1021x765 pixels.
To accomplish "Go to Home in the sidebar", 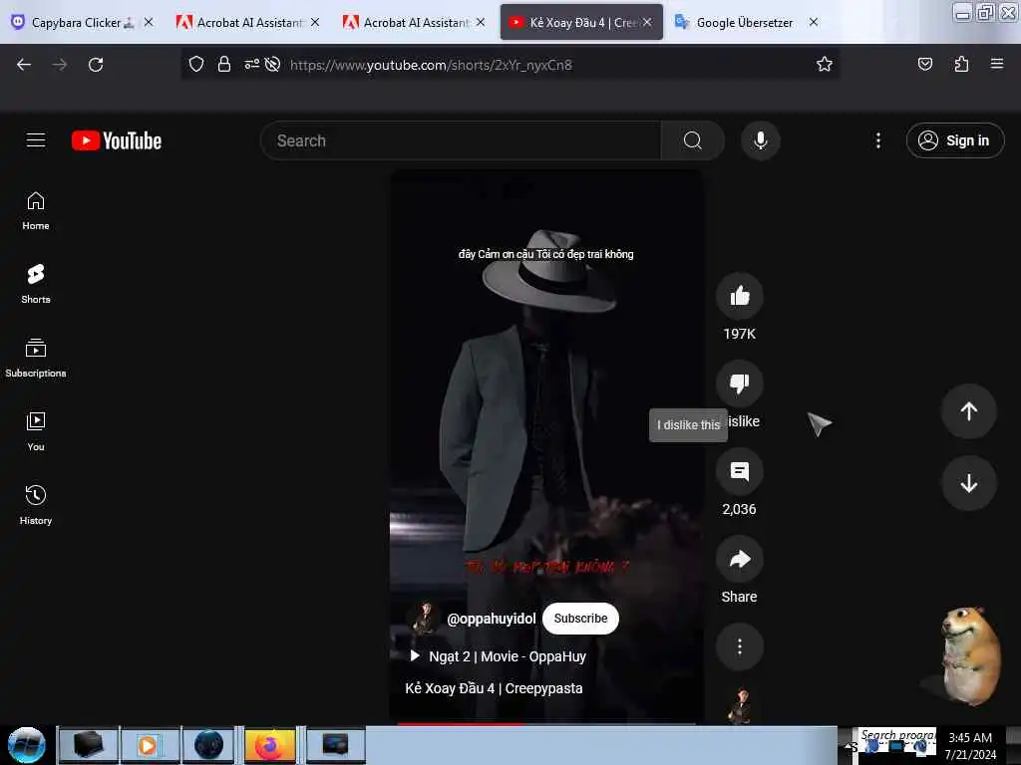I will point(36,211).
